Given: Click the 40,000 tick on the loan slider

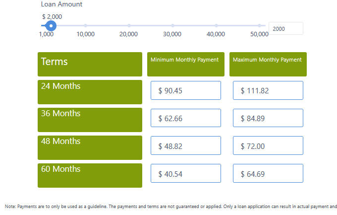Looking at the screenshot, I should pyautogui.click(x=216, y=25).
